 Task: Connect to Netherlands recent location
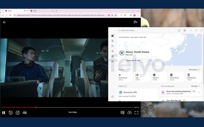(x=194, y=77)
